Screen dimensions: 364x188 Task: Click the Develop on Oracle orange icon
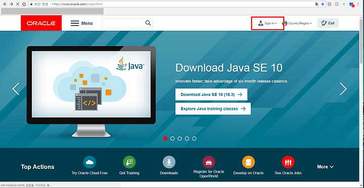[x=248, y=162]
